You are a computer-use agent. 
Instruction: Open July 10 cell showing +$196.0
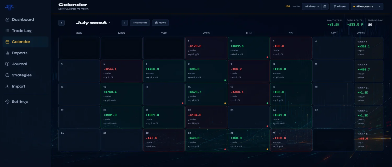click(291, 71)
